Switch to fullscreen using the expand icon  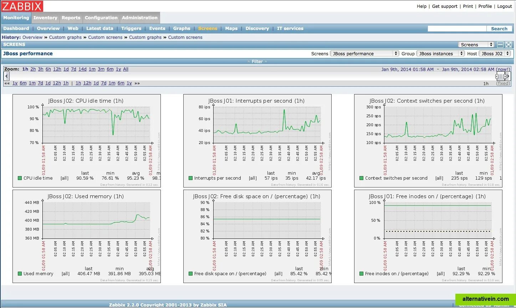tap(509, 45)
